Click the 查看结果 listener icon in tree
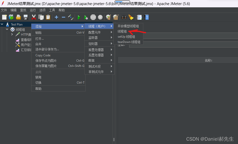The image size is (238, 144). 18,40
